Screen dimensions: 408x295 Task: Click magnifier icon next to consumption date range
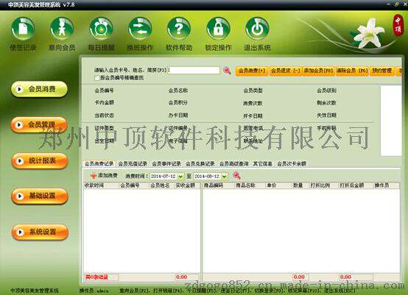point(236,176)
